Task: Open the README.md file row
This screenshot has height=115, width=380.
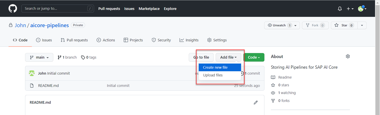Action: (145, 85)
